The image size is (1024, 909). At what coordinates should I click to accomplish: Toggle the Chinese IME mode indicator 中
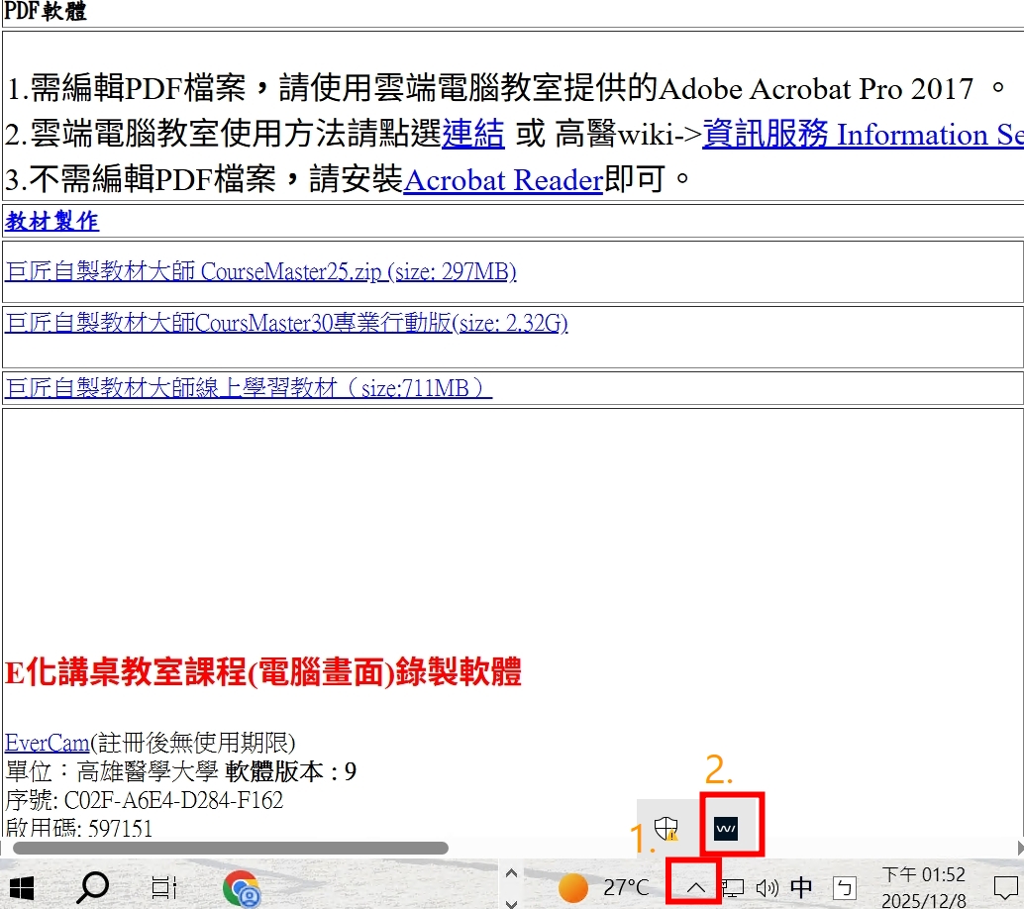click(801, 887)
